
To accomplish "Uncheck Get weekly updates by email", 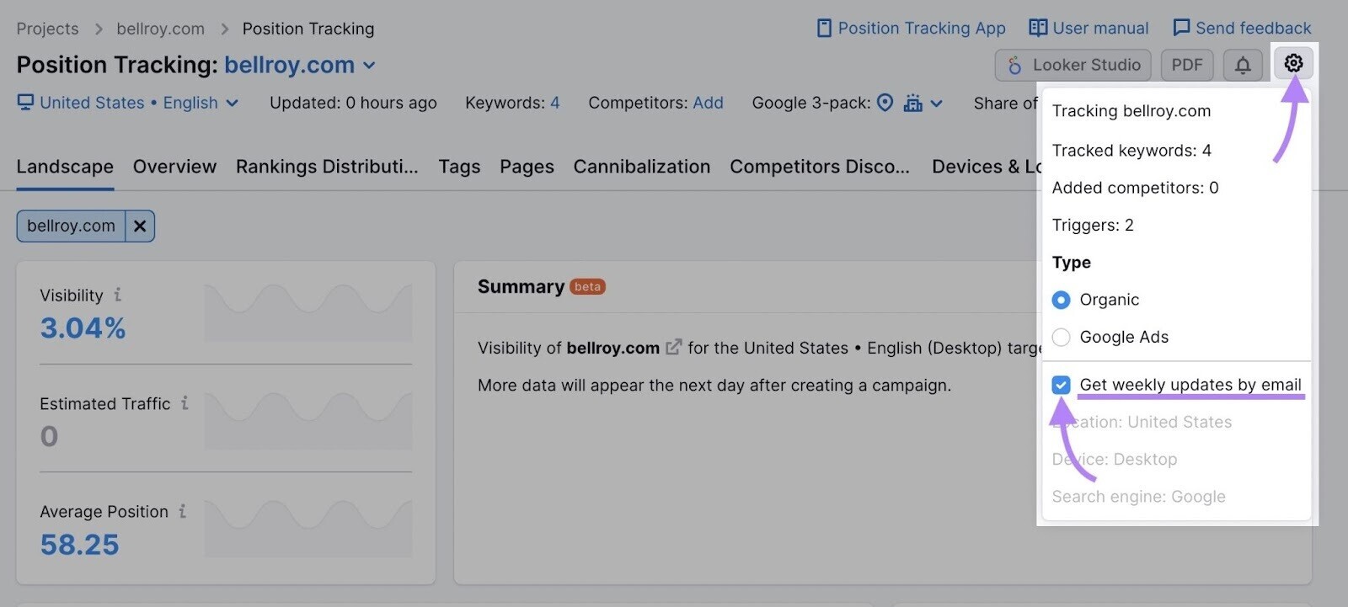I will coord(1061,385).
